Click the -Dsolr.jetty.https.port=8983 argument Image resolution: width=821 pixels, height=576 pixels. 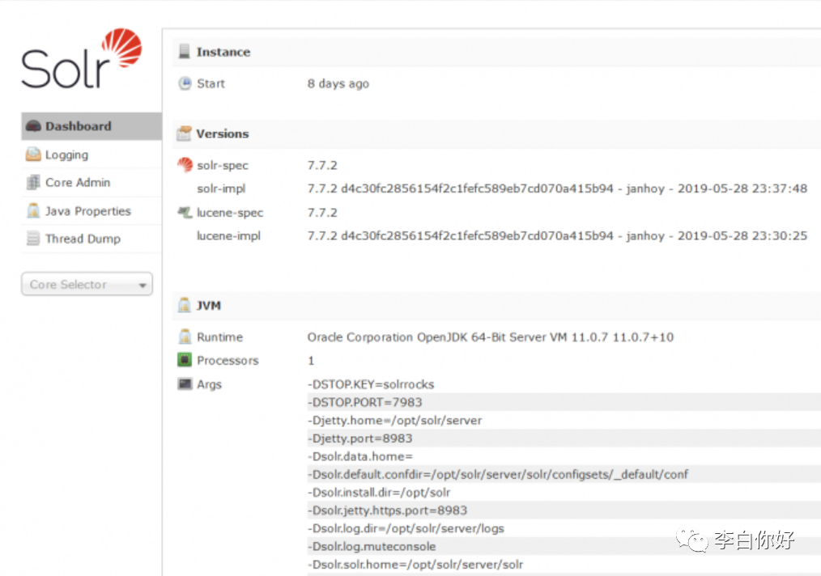click(387, 510)
